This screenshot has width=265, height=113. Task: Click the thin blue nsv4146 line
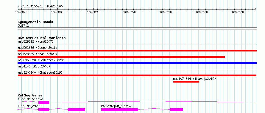(137, 69)
